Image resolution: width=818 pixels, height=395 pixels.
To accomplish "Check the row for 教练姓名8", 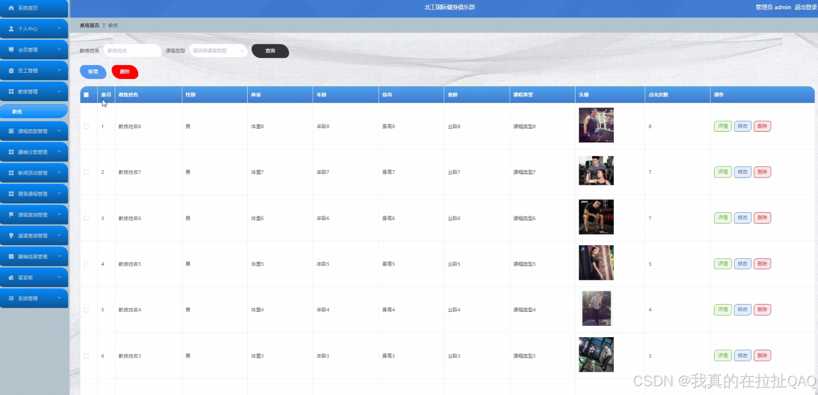I will click(86, 127).
